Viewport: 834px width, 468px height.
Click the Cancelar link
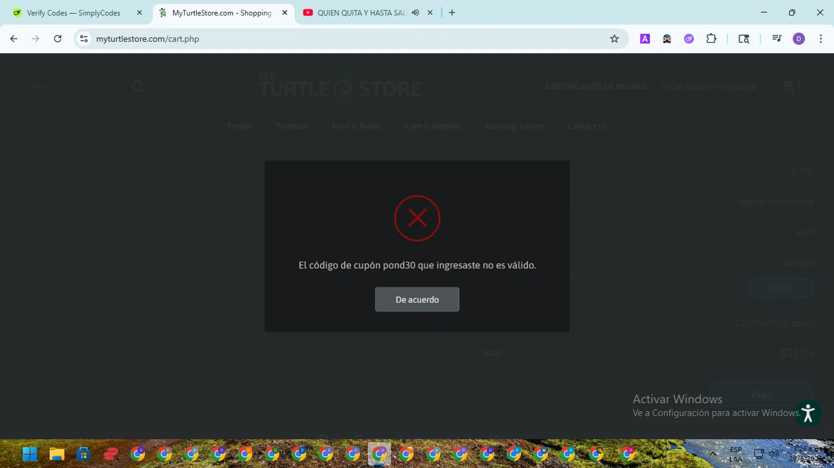(798, 263)
